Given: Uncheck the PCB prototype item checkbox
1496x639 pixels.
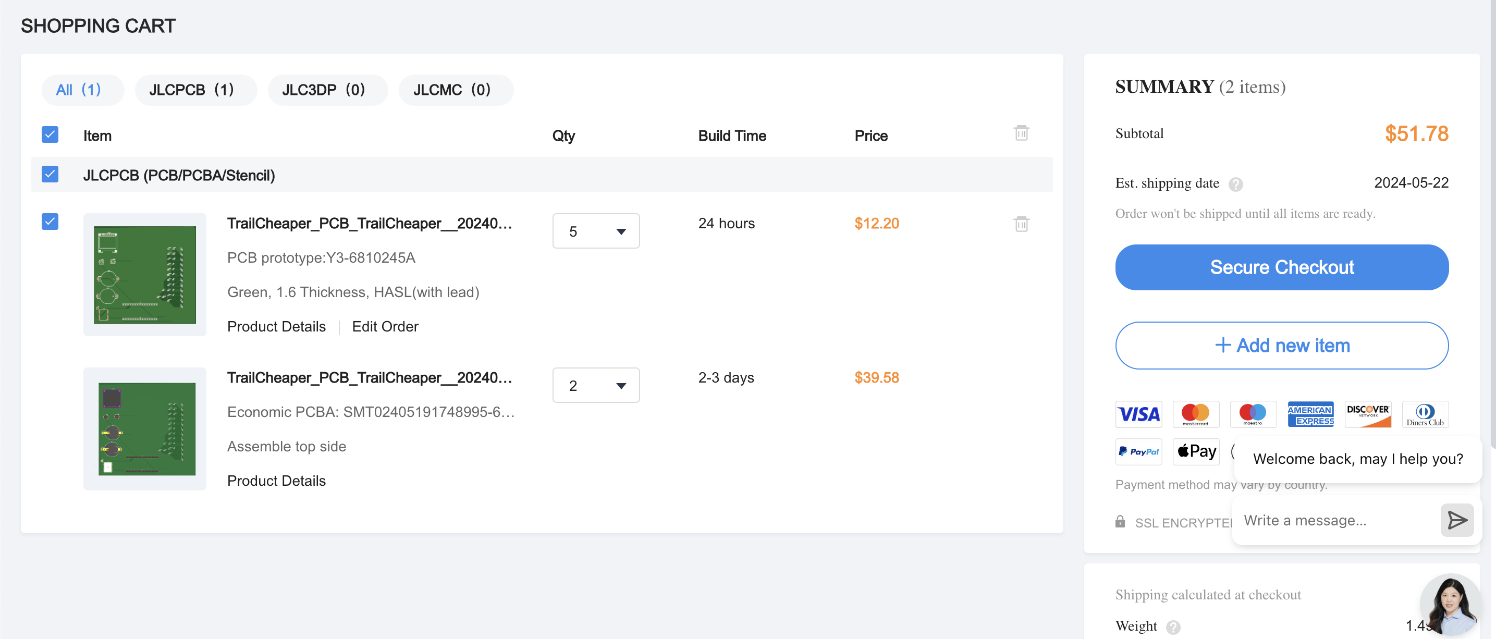Looking at the screenshot, I should [x=50, y=222].
